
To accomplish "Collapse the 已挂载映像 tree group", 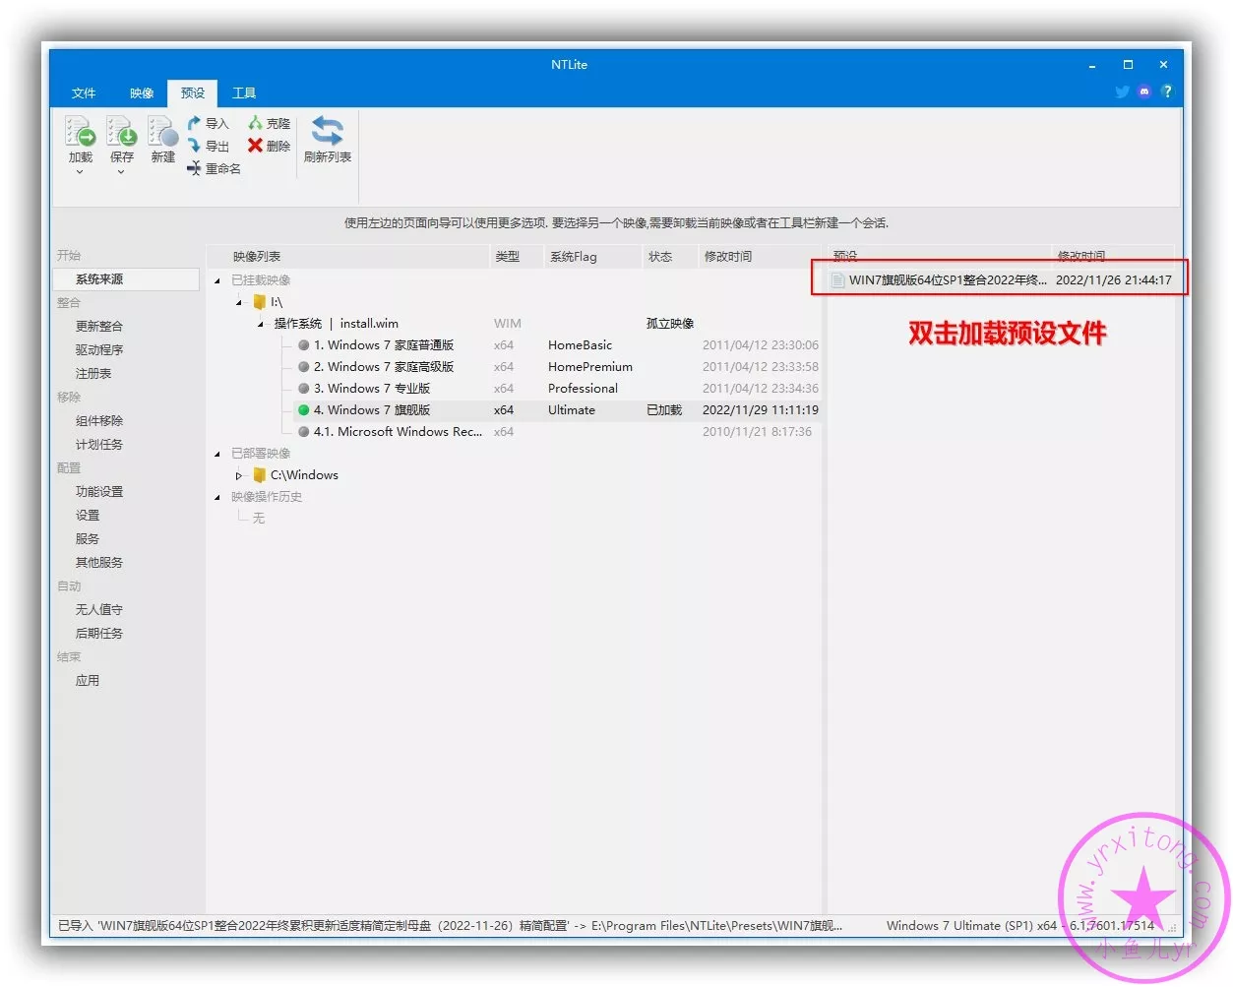I will click(x=217, y=280).
